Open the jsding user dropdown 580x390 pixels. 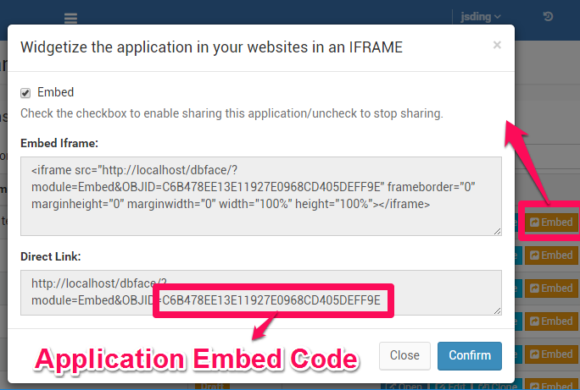point(480,17)
